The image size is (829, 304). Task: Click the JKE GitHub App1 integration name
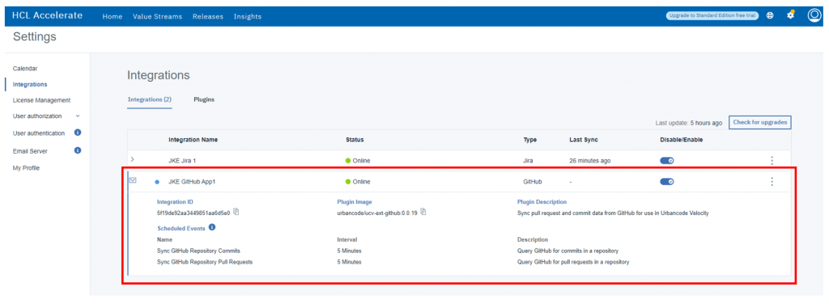pos(192,182)
